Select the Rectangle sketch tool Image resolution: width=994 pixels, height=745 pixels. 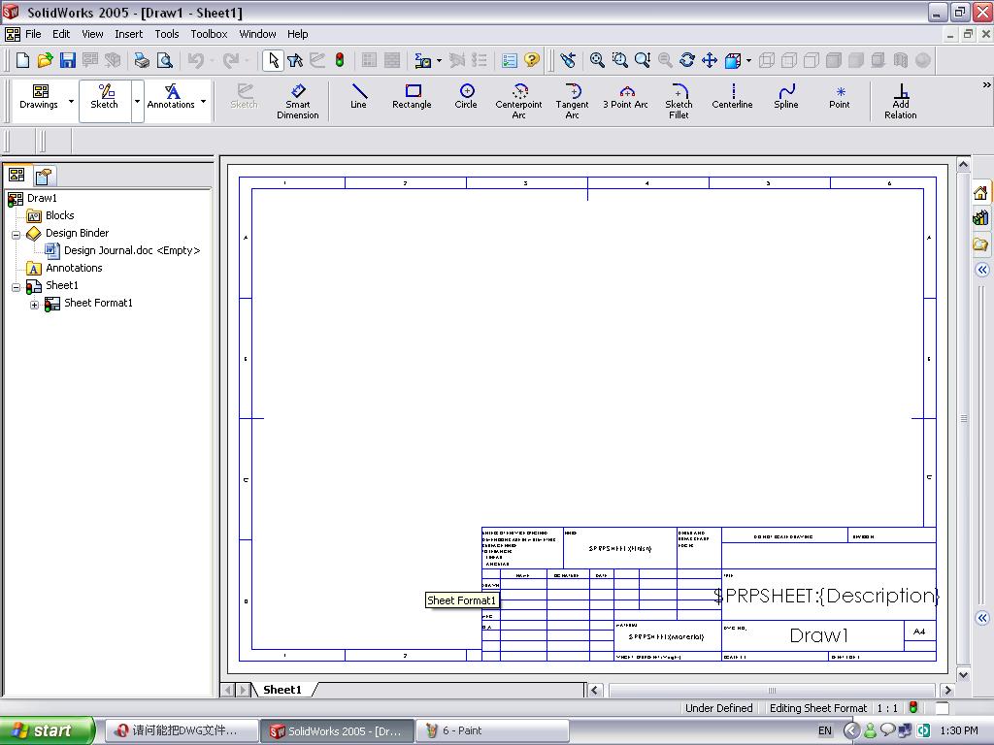point(412,97)
